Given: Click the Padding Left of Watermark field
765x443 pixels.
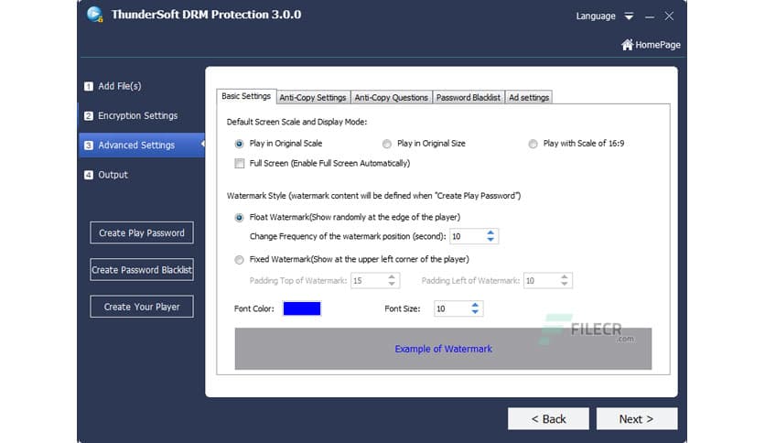Looking at the screenshot, I should (x=541, y=280).
